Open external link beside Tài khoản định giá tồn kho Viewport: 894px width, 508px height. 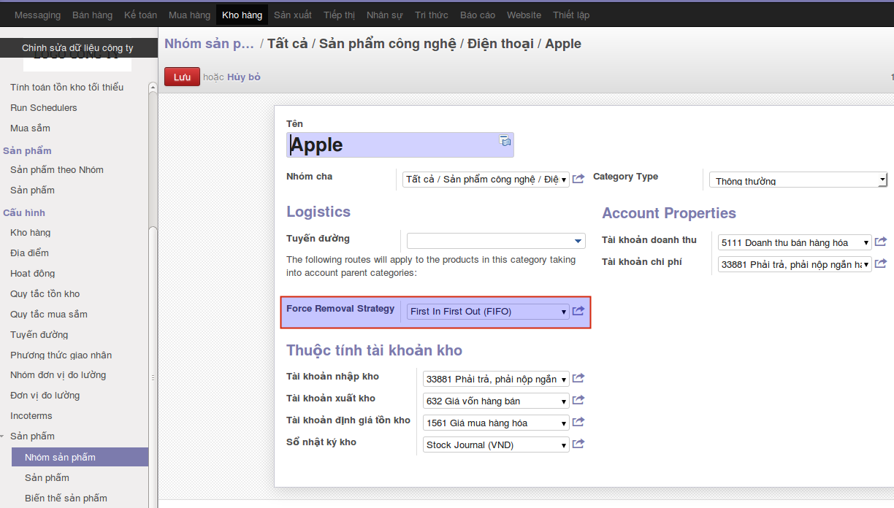[x=578, y=423]
